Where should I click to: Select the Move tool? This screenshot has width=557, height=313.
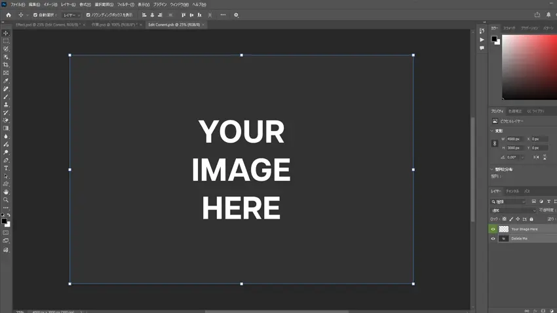pos(6,33)
